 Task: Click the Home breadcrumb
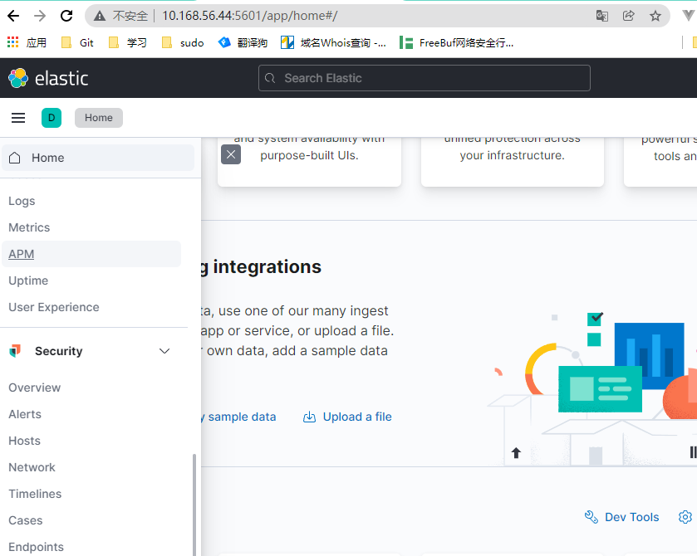pyautogui.click(x=99, y=118)
